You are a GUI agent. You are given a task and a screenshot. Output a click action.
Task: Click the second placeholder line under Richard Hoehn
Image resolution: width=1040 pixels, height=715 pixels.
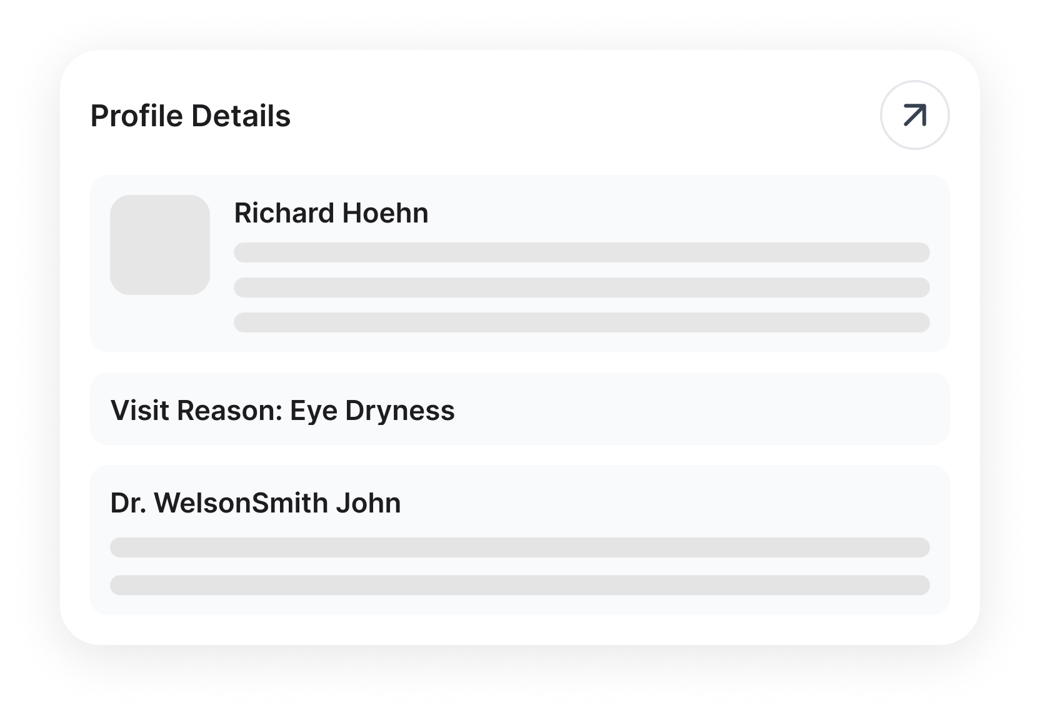581,287
